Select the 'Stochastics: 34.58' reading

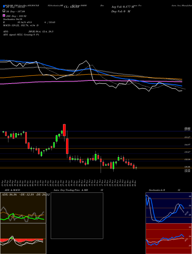[x=13, y=19]
